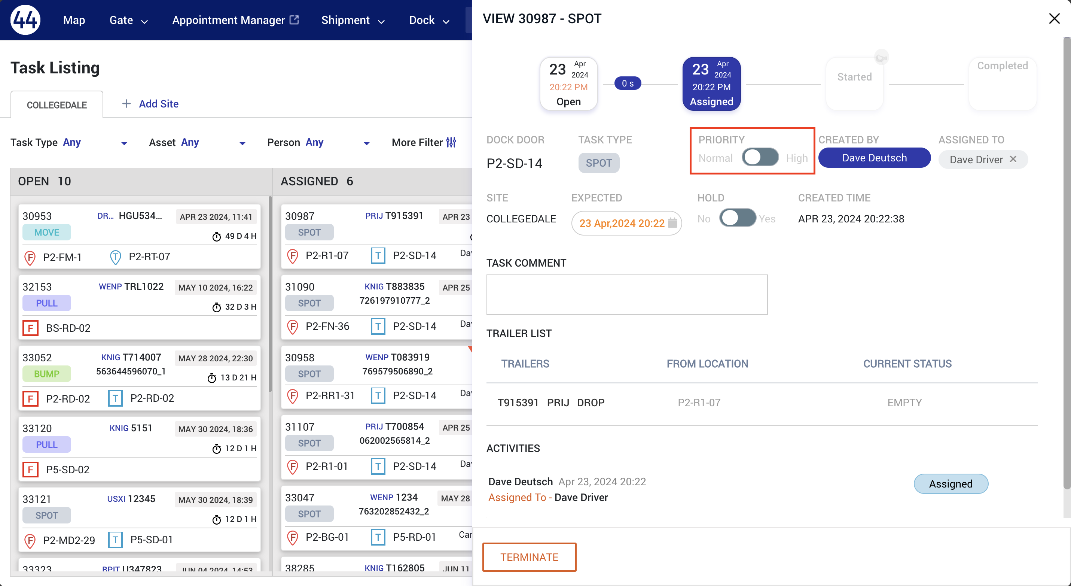This screenshot has height=586, width=1071.
Task: Open the external link icon beside Appointment Manager
Action: coord(295,19)
